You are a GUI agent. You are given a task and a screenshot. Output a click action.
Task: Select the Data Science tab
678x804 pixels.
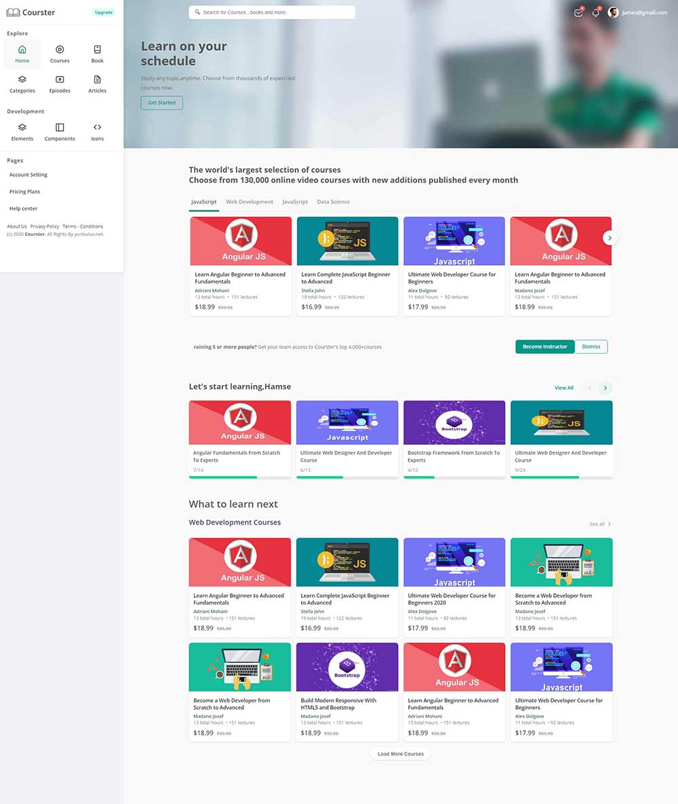pos(334,202)
